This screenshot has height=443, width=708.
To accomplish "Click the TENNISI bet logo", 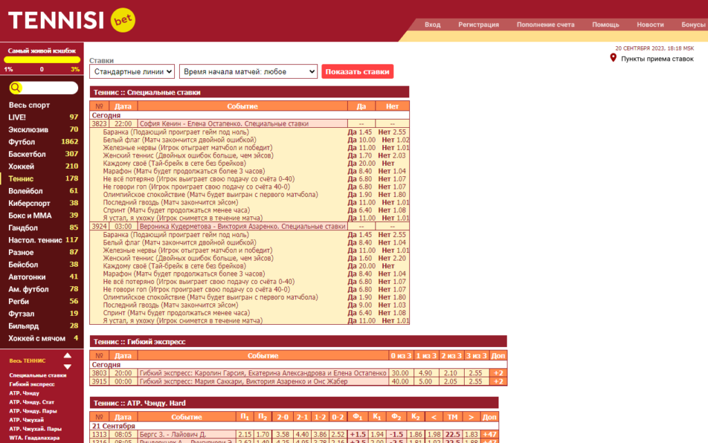I will click(x=71, y=20).
